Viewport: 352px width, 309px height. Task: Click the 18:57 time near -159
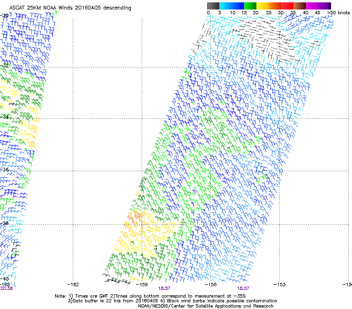(x=164, y=289)
